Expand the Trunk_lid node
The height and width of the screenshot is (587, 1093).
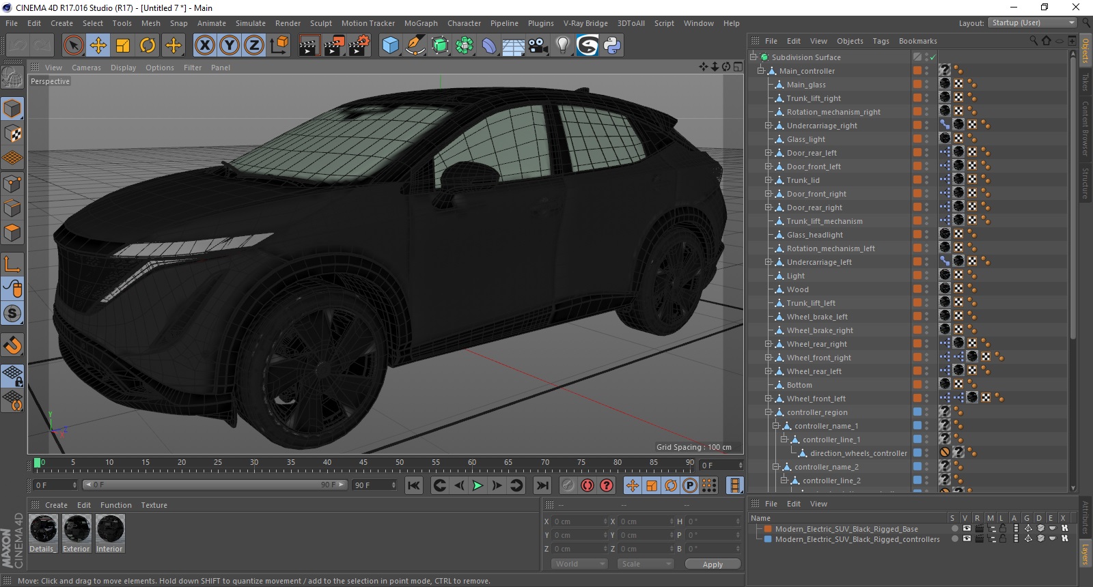769,180
